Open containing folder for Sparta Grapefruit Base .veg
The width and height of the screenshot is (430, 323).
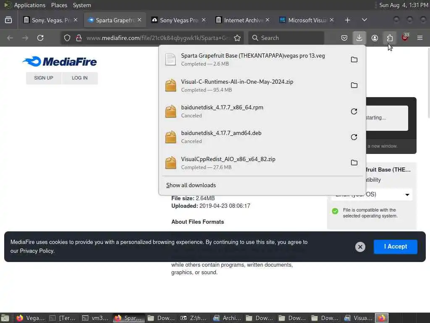click(x=354, y=60)
